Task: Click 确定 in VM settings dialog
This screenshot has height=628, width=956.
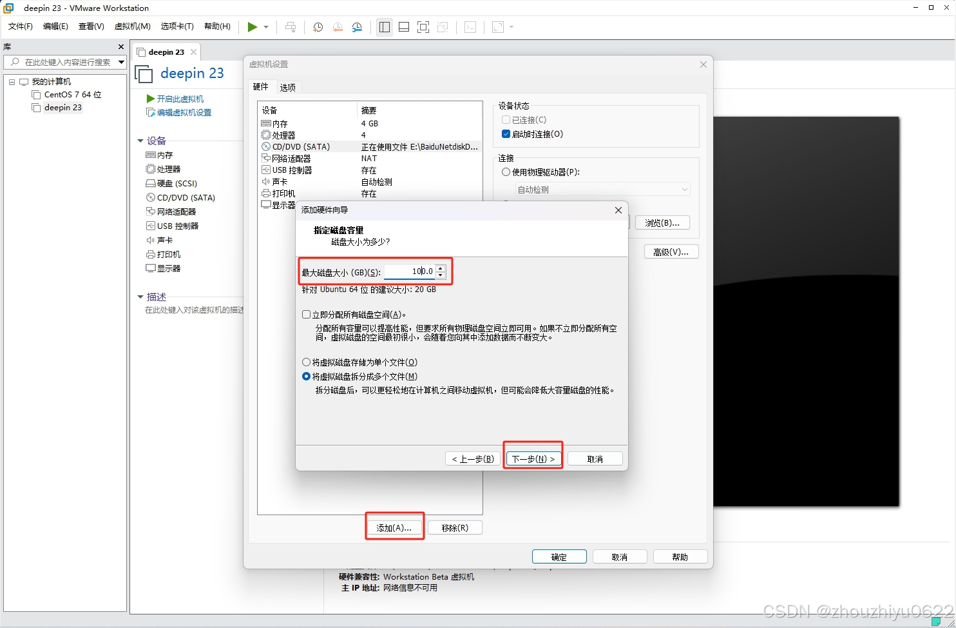Action: [x=559, y=557]
